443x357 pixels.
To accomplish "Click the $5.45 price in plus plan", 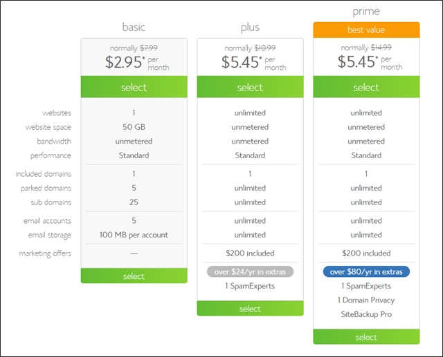I will pyautogui.click(x=241, y=62).
